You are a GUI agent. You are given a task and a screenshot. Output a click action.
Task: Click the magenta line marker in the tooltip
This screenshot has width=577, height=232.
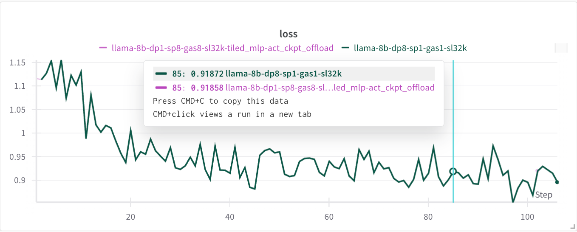161,88
